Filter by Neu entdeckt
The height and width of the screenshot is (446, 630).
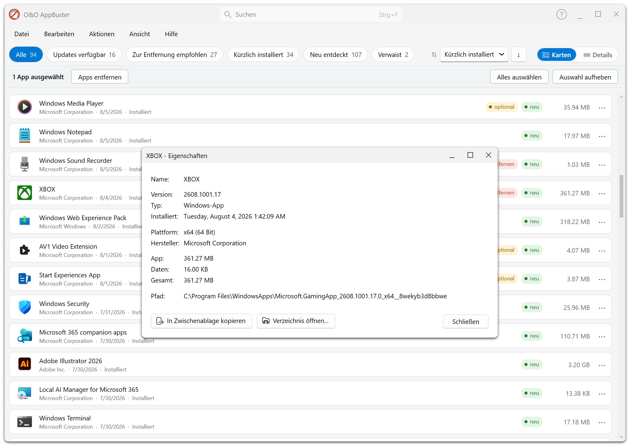click(x=336, y=54)
